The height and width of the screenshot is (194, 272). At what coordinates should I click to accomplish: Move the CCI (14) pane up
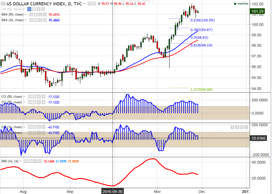(232, 127)
